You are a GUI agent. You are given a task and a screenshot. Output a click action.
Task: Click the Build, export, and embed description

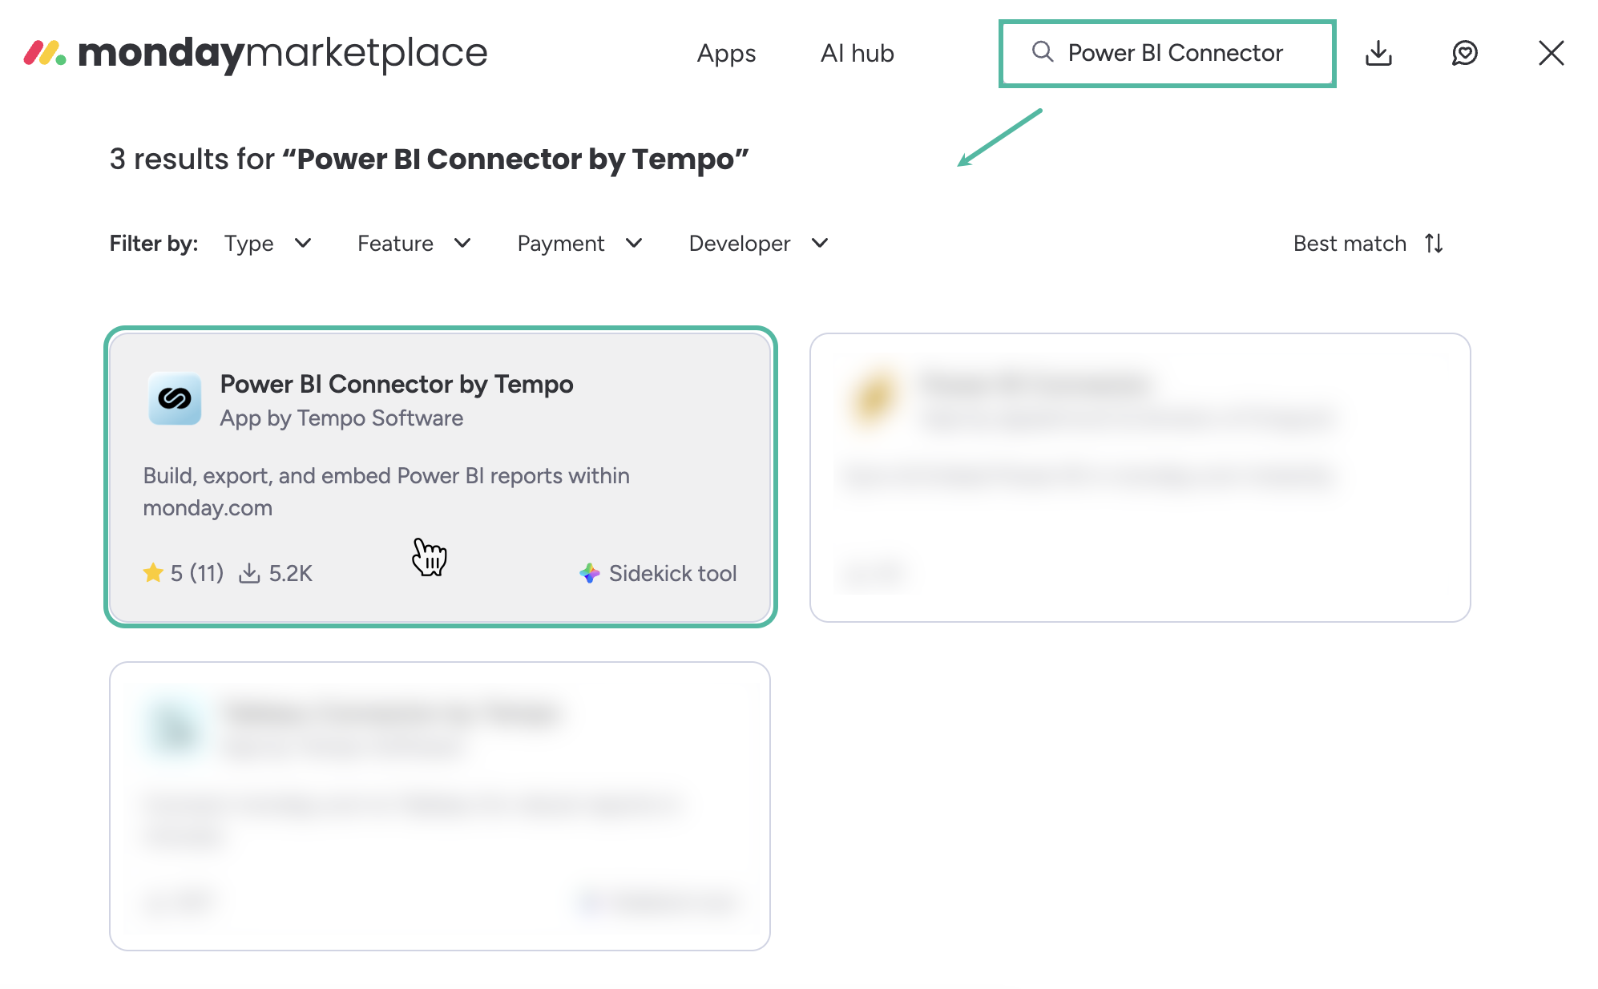pos(386,491)
